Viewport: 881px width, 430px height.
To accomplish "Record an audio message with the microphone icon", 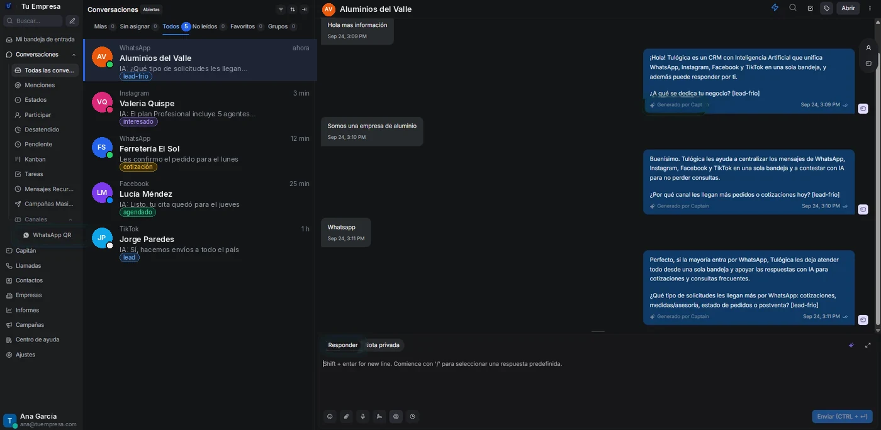I will click(x=362, y=416).
